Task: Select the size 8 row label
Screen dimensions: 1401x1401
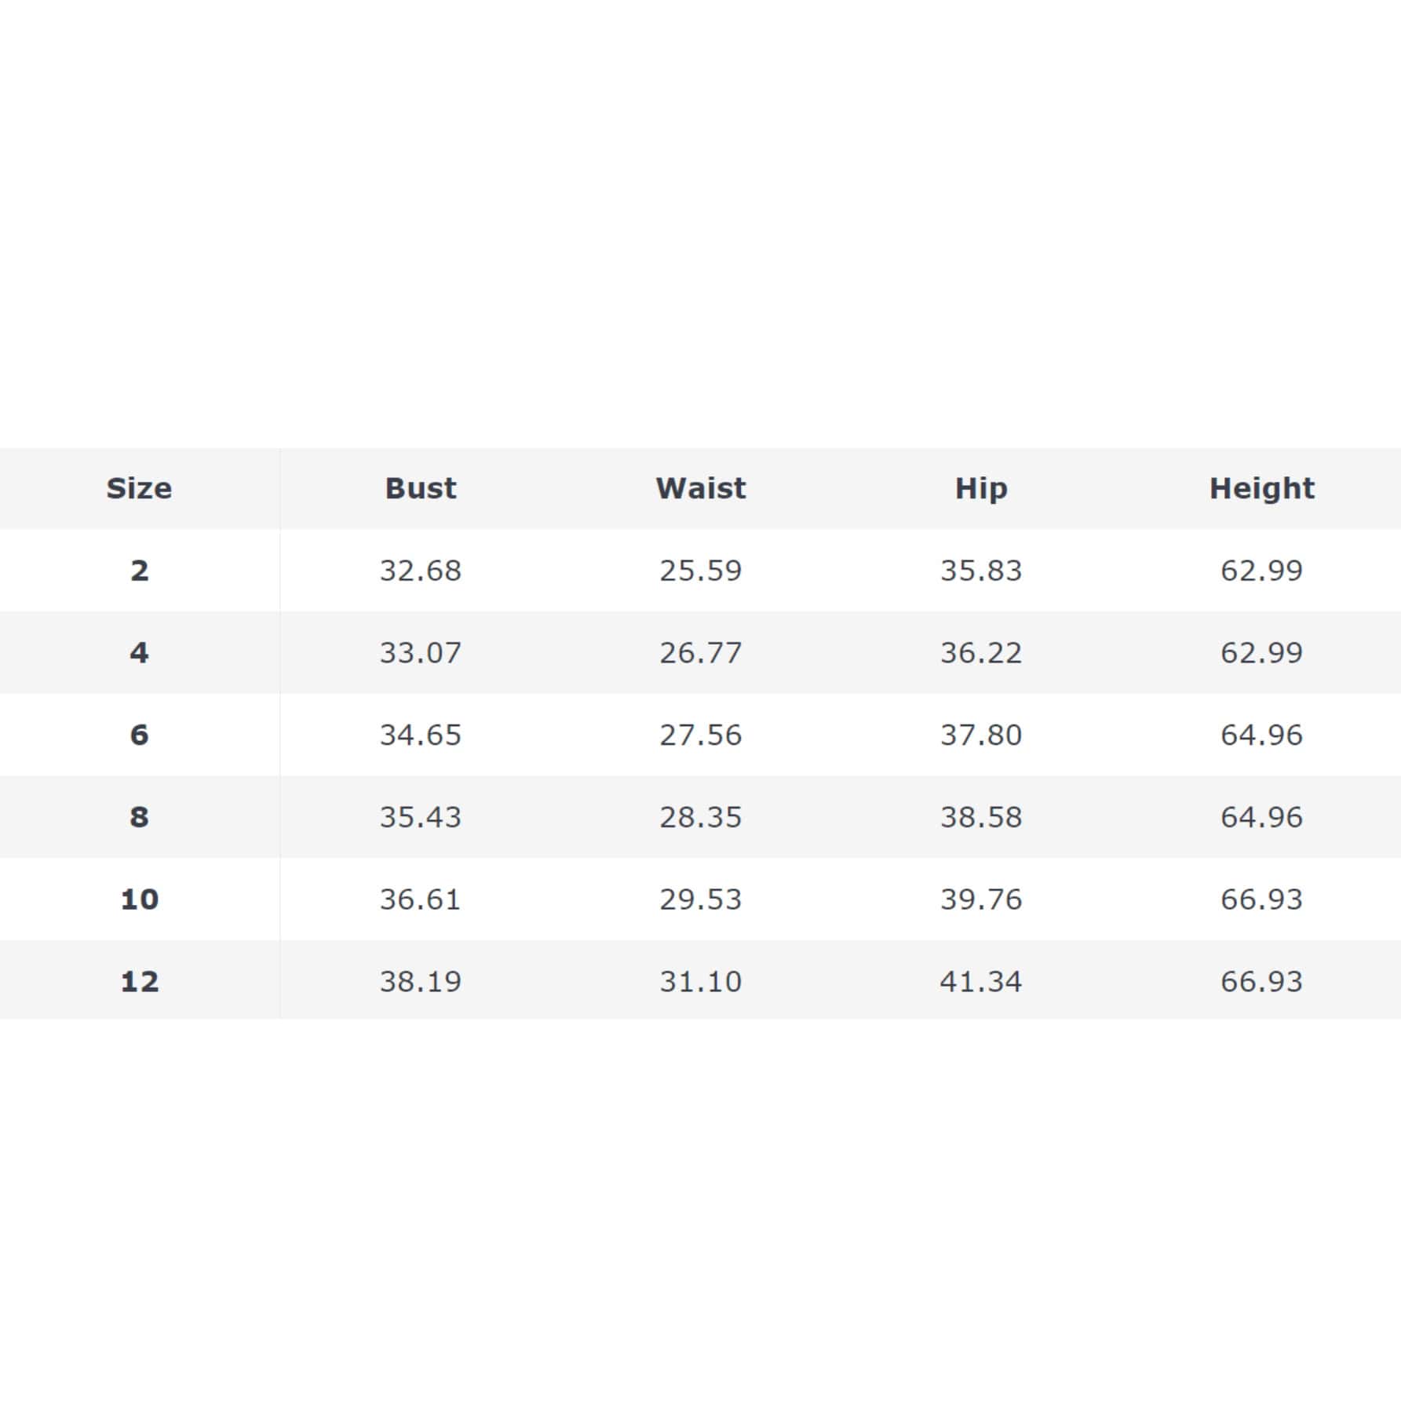Action: [x=139, y=817]
